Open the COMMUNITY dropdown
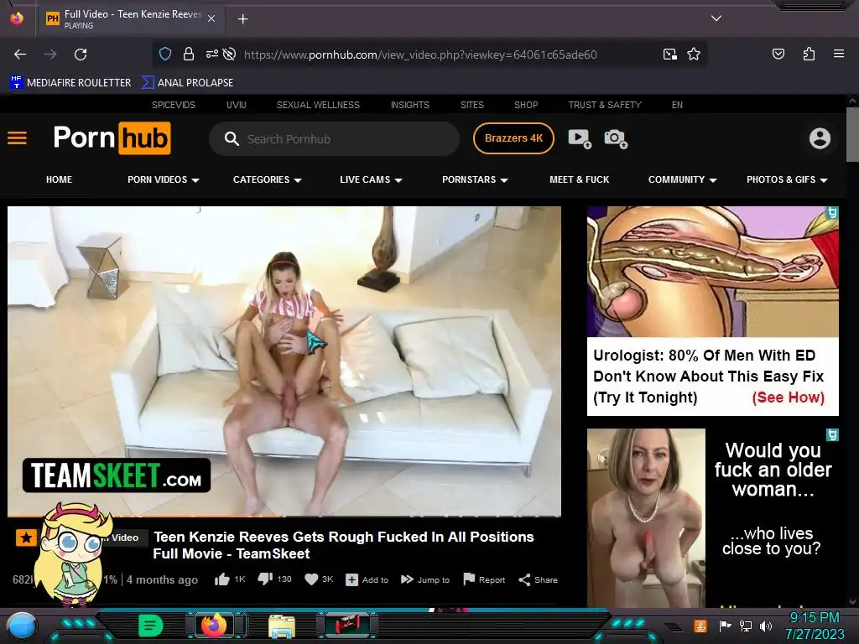 click(x=683, y=179)
